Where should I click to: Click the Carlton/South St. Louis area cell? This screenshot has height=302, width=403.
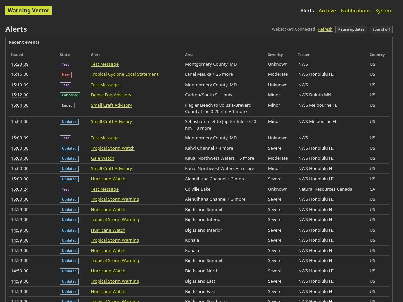click(x=209, y=95)
